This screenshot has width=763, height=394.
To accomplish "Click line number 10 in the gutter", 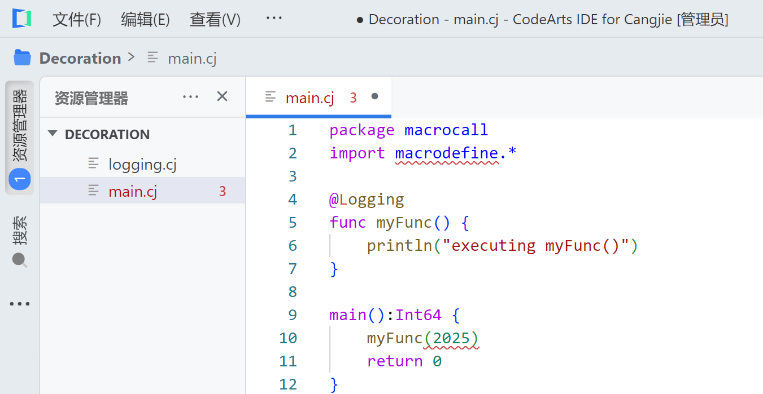I will 288,338.
